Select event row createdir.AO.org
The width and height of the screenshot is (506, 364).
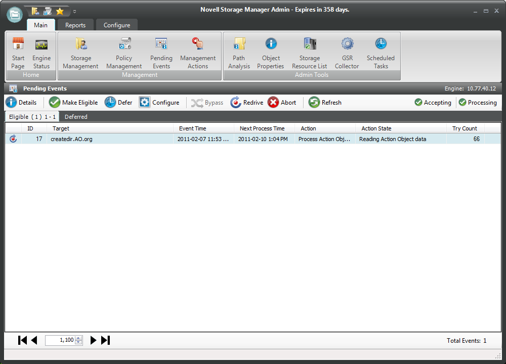click(253, 139)
